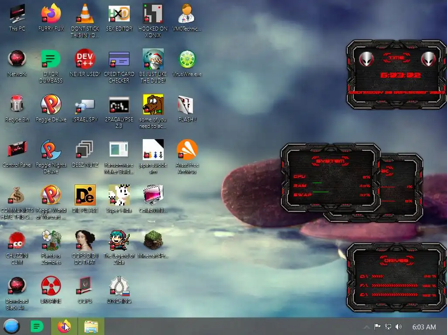The height and width of the screenshot is (335, 447).
Task: Select BE JUST LIKE THE DUDE! icon
Action: click(153, 66)
